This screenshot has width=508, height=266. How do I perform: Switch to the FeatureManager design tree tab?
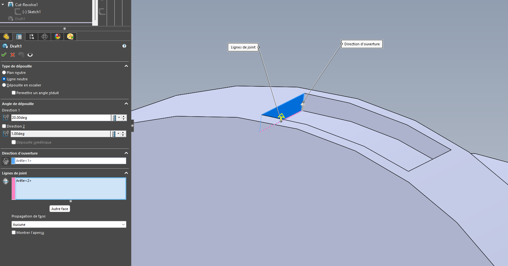(x=6, y=37)
